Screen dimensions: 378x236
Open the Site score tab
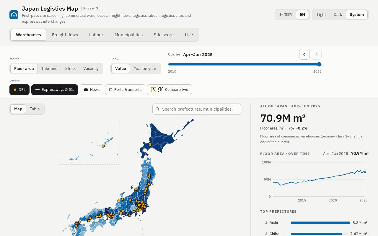pos(164,35)
